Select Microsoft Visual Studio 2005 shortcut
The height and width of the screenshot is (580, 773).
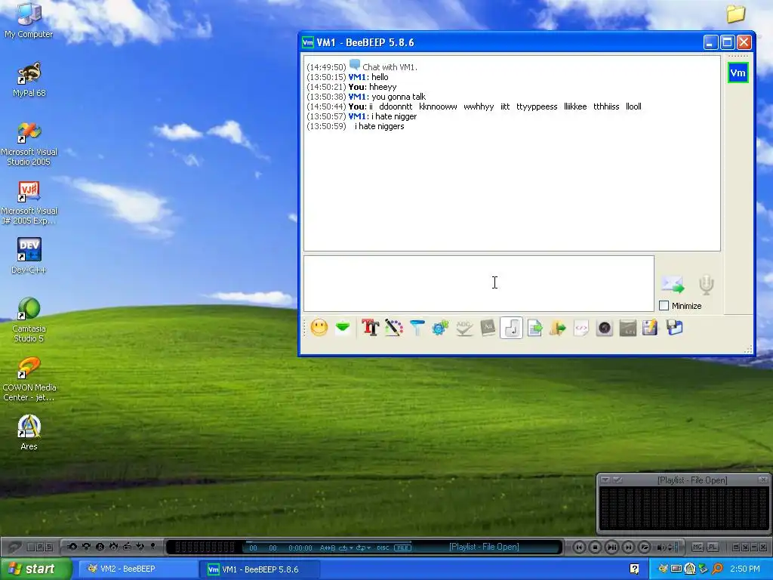pos(29,144)
